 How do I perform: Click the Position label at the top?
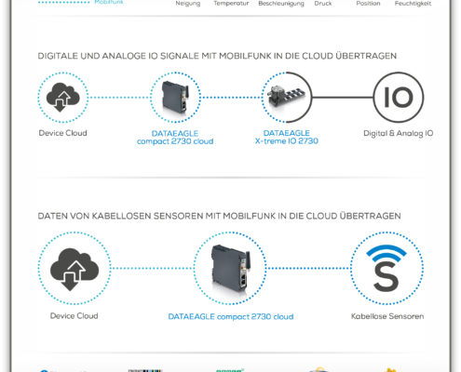368,4
